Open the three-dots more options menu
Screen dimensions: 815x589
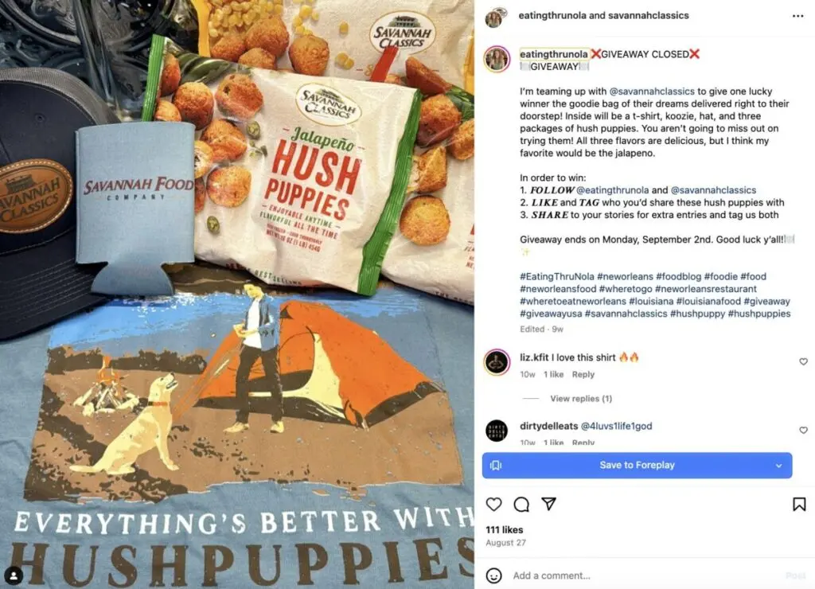(x=797, y=16)
